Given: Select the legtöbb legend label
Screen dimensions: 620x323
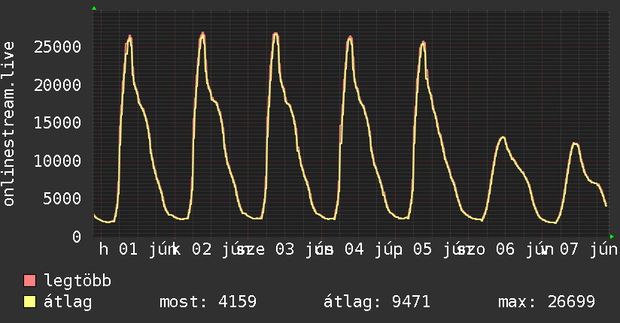Looking at the screenshot, I should coord(77,280).
